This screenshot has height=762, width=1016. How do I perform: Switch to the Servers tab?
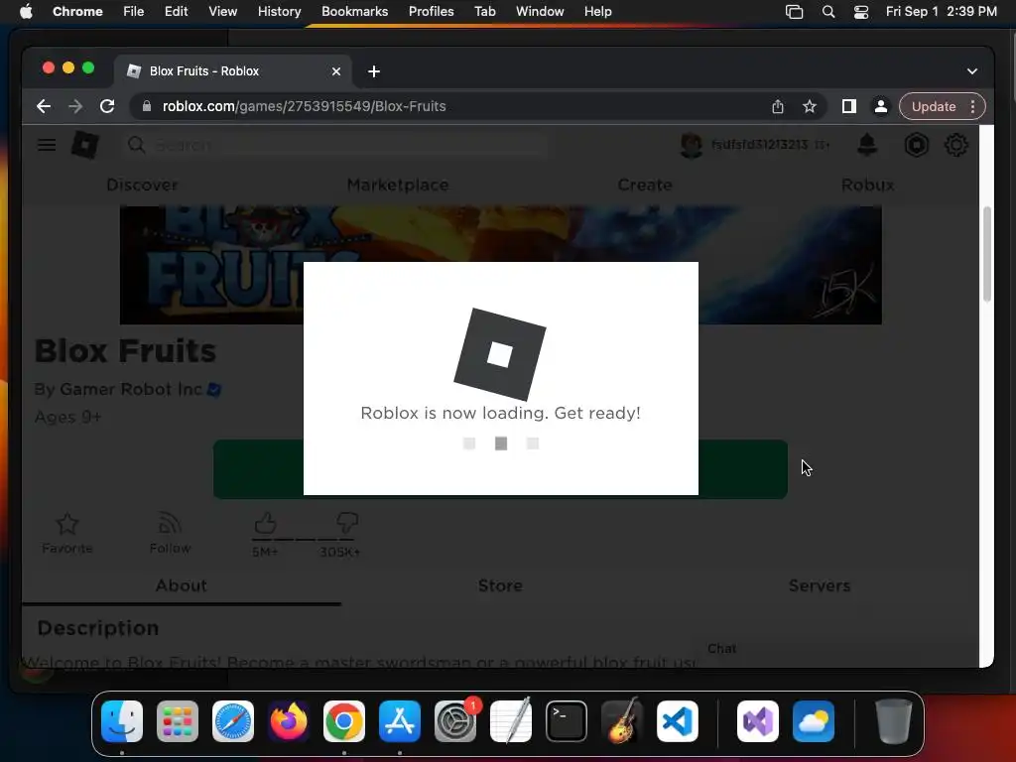point(819,585)
